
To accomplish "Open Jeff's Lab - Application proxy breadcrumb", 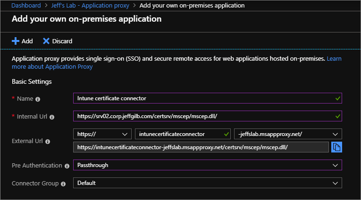I will click(x=90, y=6).
